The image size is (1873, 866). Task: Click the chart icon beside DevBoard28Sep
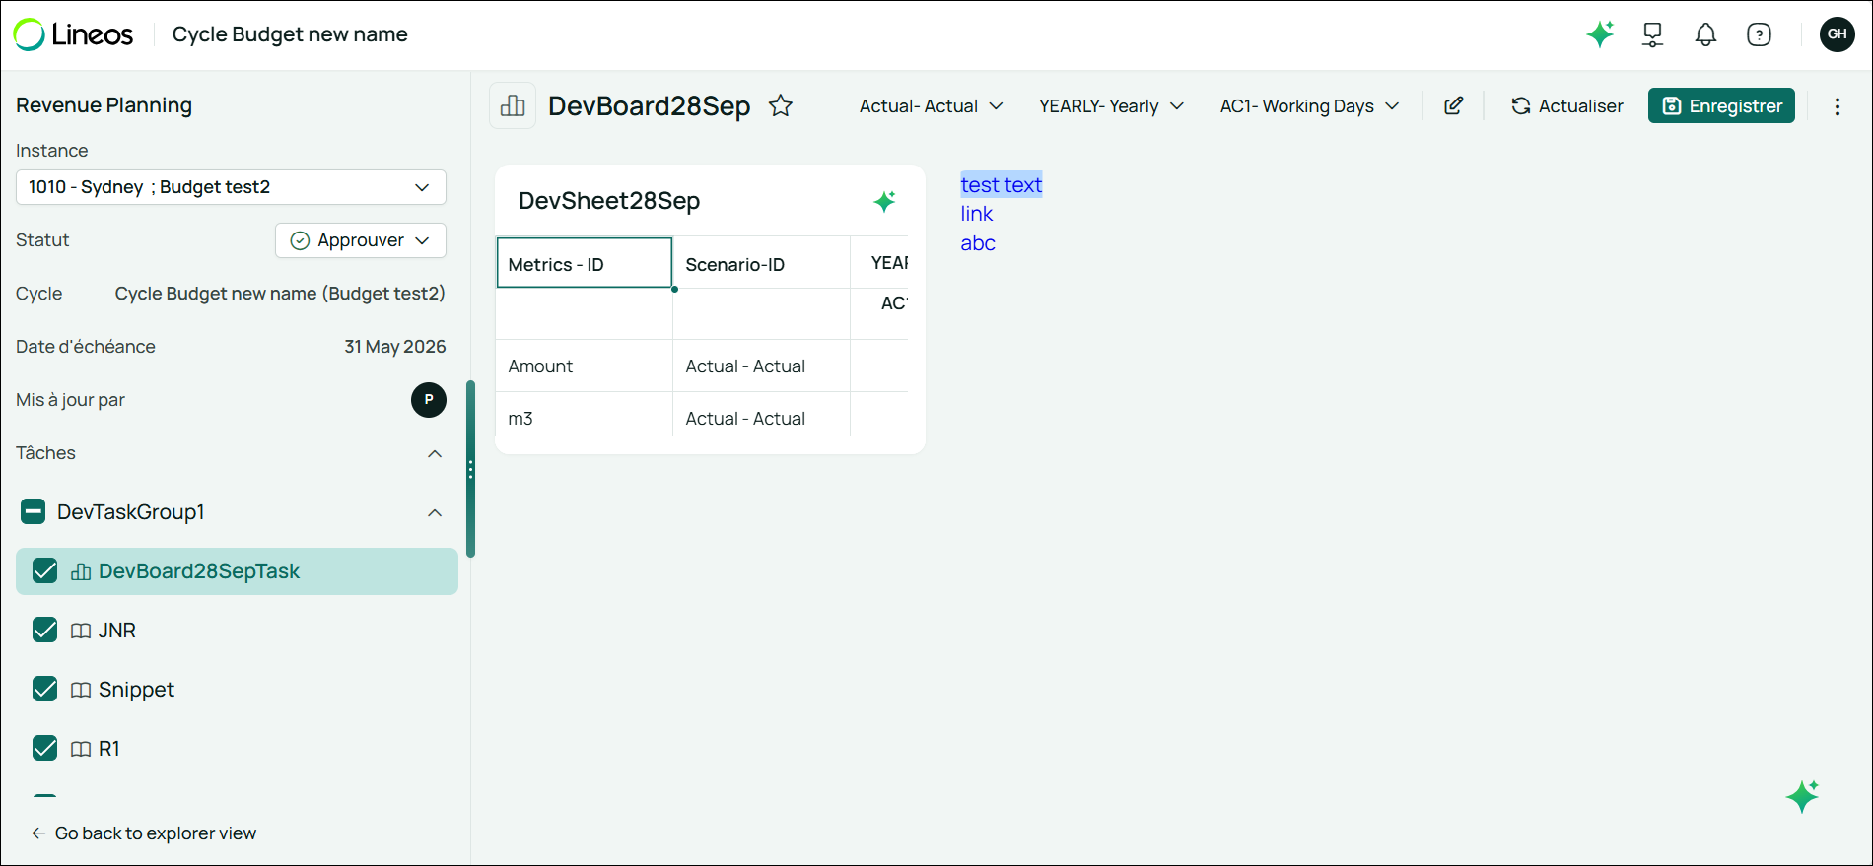[513, 105]
